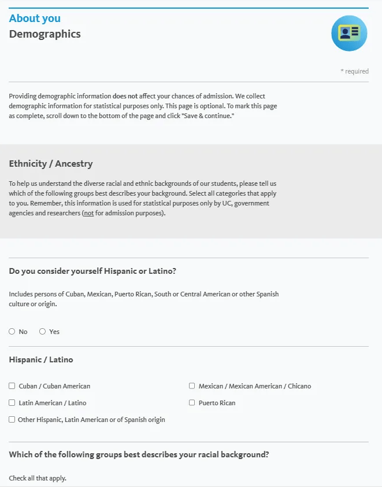382x488 pixels.
Task: Enable the Latin American / Latino checkbox
Action: point(12,403)
